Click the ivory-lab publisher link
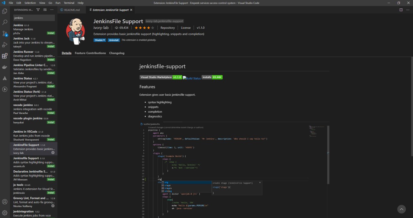 click(101, 28)
